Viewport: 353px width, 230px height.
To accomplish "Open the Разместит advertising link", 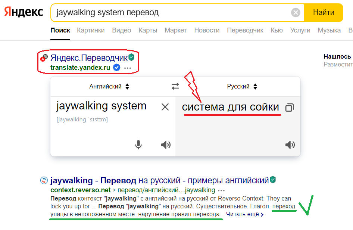I will pyautogui.click(x=338, y=65).
